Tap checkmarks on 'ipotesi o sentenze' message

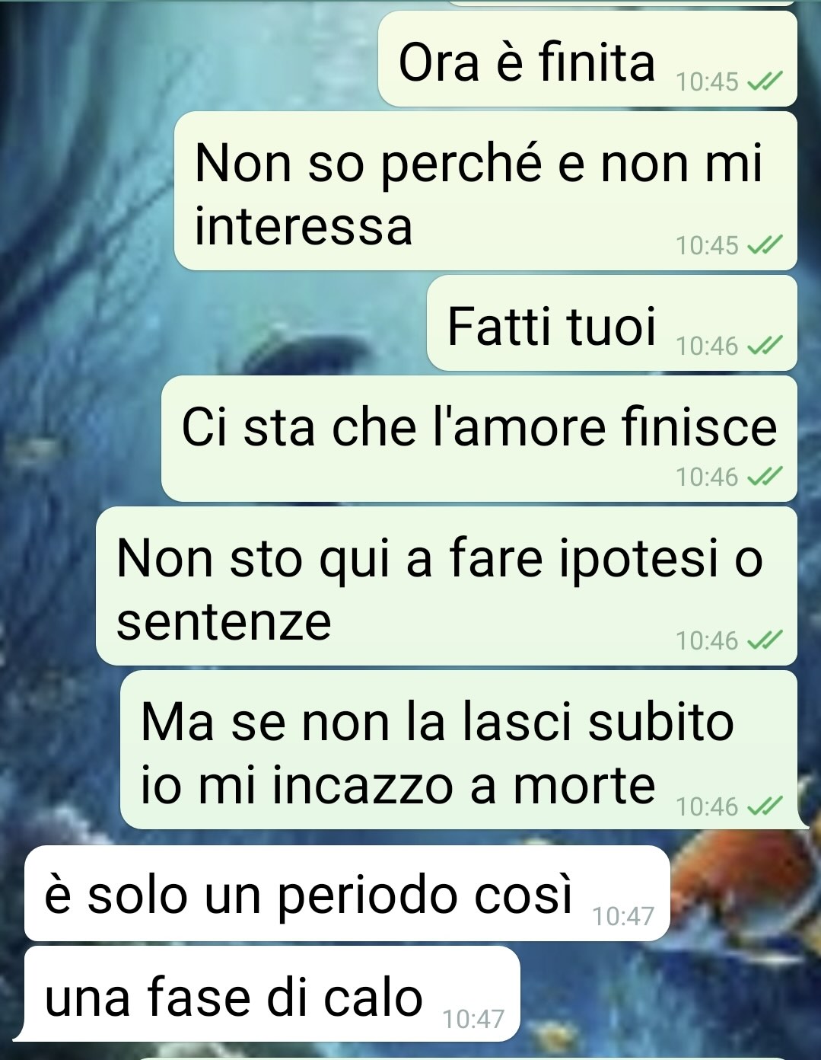(x=765, y=640)
